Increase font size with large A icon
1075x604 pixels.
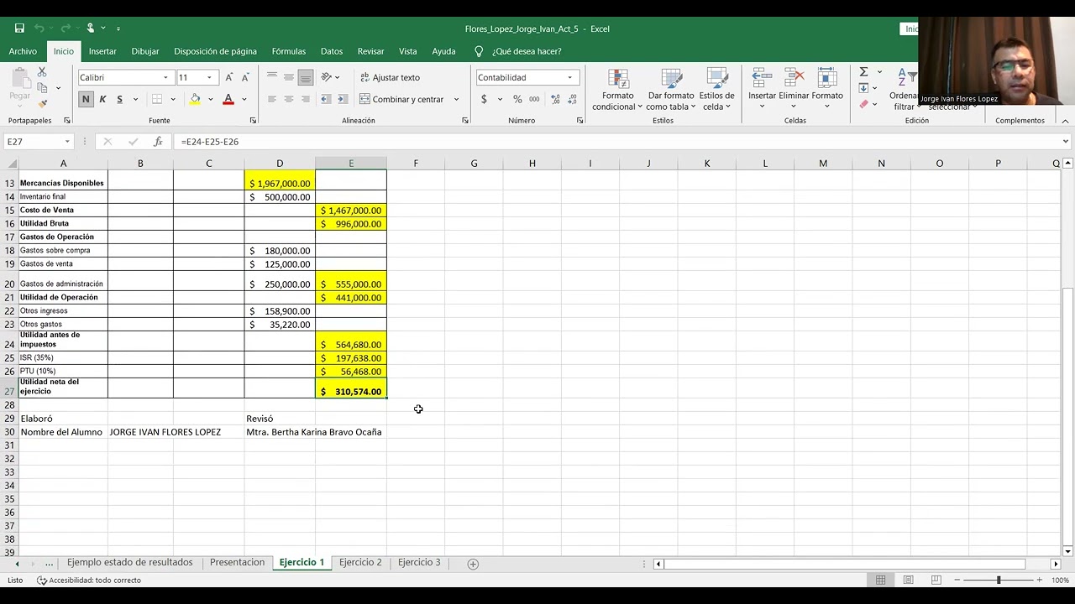pos(229,77)
